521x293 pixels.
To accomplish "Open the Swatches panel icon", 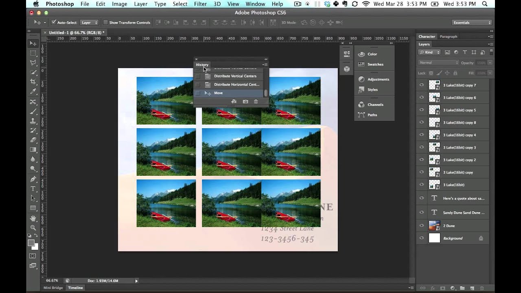I will (361, 64).
